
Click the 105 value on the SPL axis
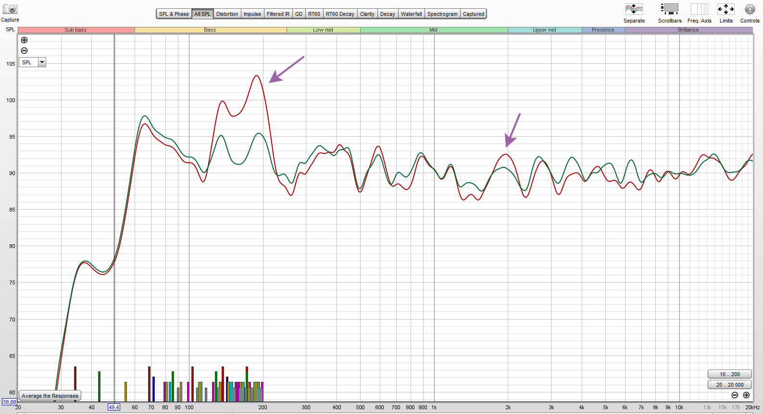point(11,64)
